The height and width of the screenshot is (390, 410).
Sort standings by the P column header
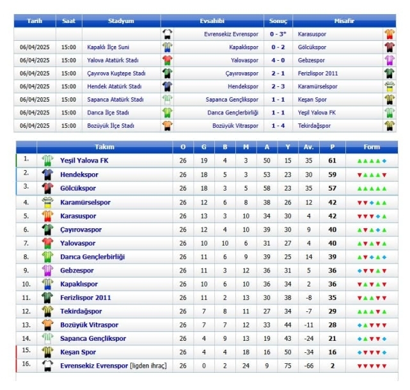(332, 147)
